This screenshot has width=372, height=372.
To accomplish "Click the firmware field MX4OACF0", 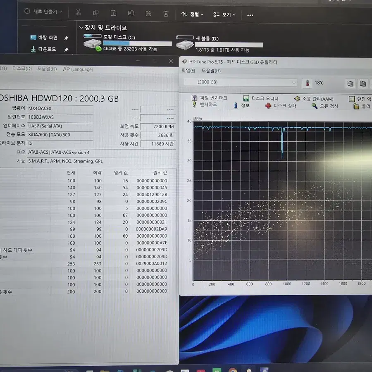I will 60,108.
